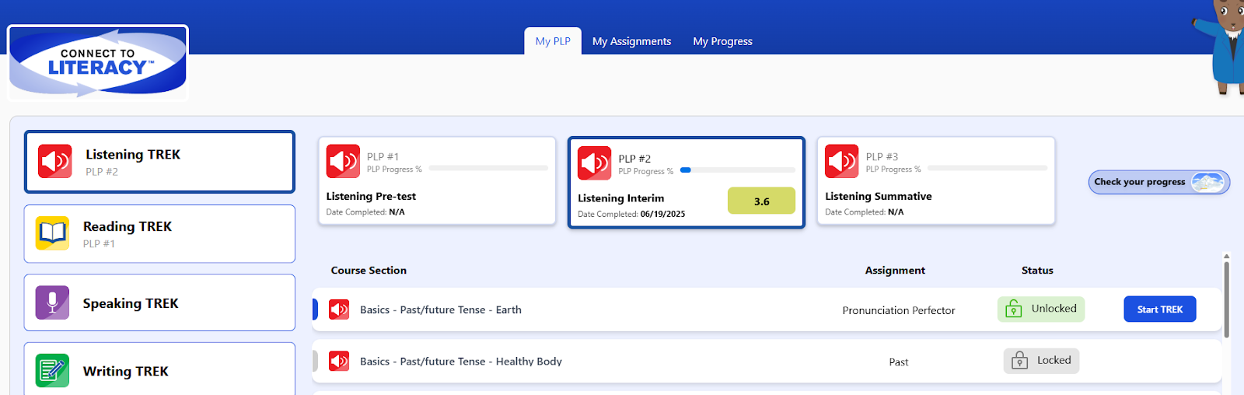Click the Speaking TREK microphone icon
Screen dimensions: 1244x395
click(x=52, y=302)
